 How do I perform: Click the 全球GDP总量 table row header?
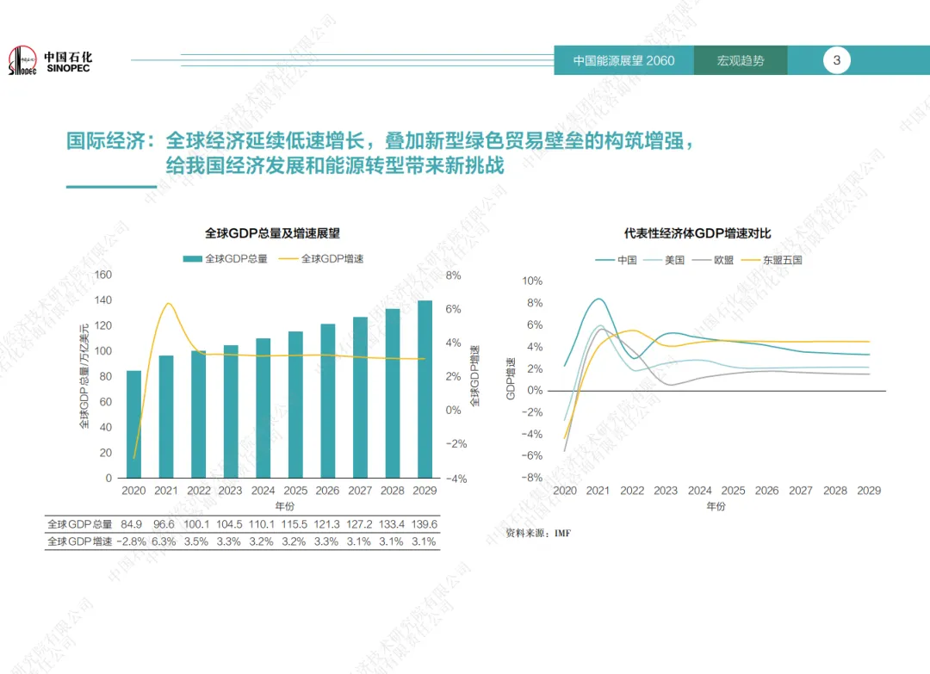tap(79, 524)
